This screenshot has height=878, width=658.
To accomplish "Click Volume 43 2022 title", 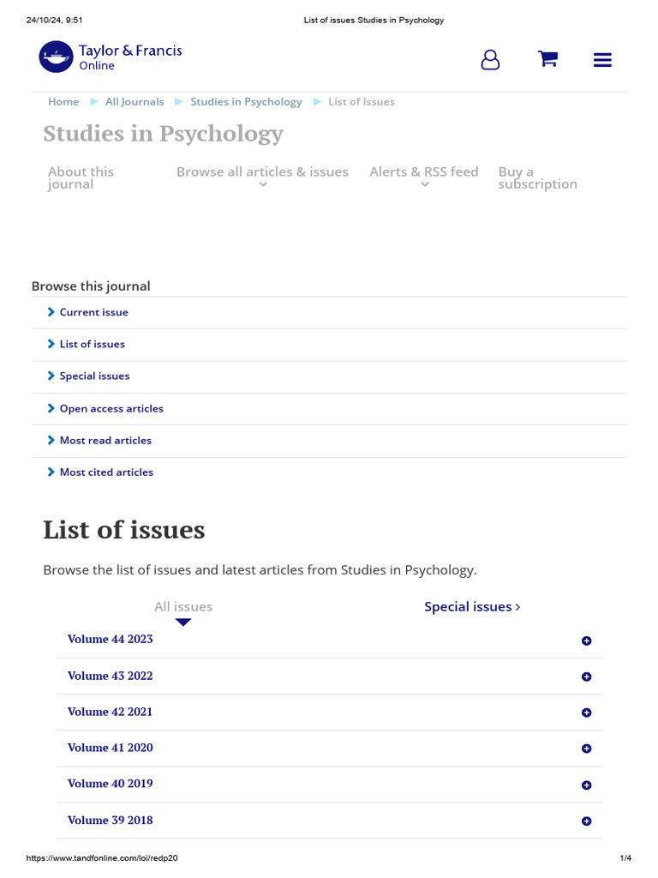I will coord(111,676).
